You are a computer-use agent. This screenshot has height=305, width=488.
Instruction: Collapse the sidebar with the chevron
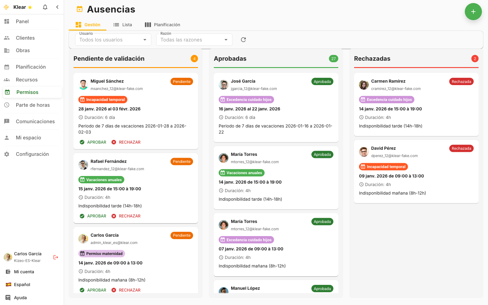(x=57, y=7)
